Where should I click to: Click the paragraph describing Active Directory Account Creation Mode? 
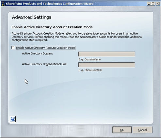click(x=77, y=37)
